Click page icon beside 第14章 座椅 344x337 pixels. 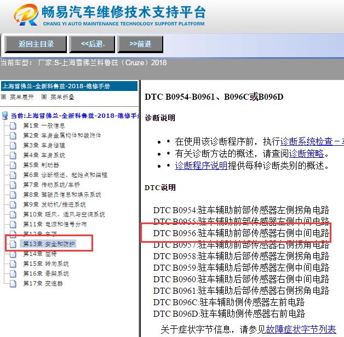pos(13,254)
